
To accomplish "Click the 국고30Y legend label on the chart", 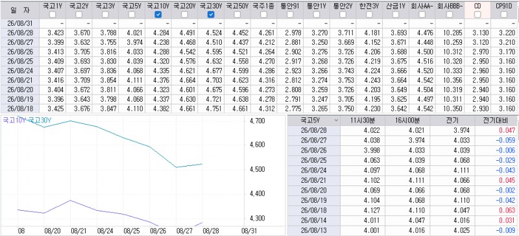I will tap(40, 121).
